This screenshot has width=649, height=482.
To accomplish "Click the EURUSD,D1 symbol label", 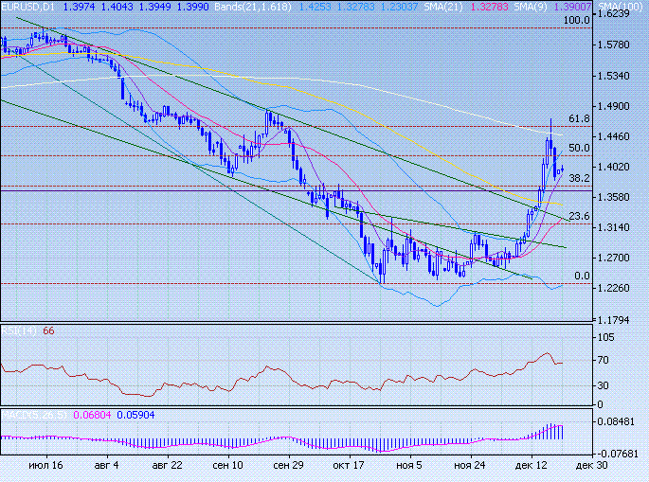I will (27, 7).
